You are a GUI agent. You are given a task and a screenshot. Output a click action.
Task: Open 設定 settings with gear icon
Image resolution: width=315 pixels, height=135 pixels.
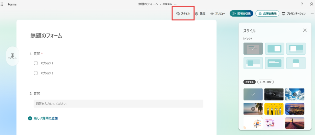click(x=200, y=13)
